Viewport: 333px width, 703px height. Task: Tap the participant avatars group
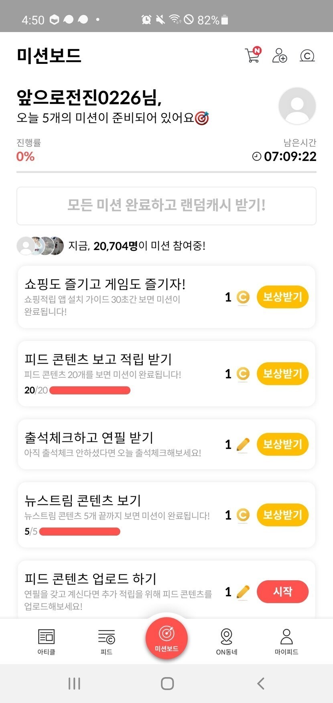pos(40,246)
